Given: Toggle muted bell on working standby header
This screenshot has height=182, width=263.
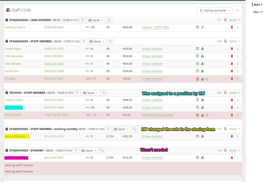Looking at the screenshot, I should pyautogui.click(x=225, y=129).
